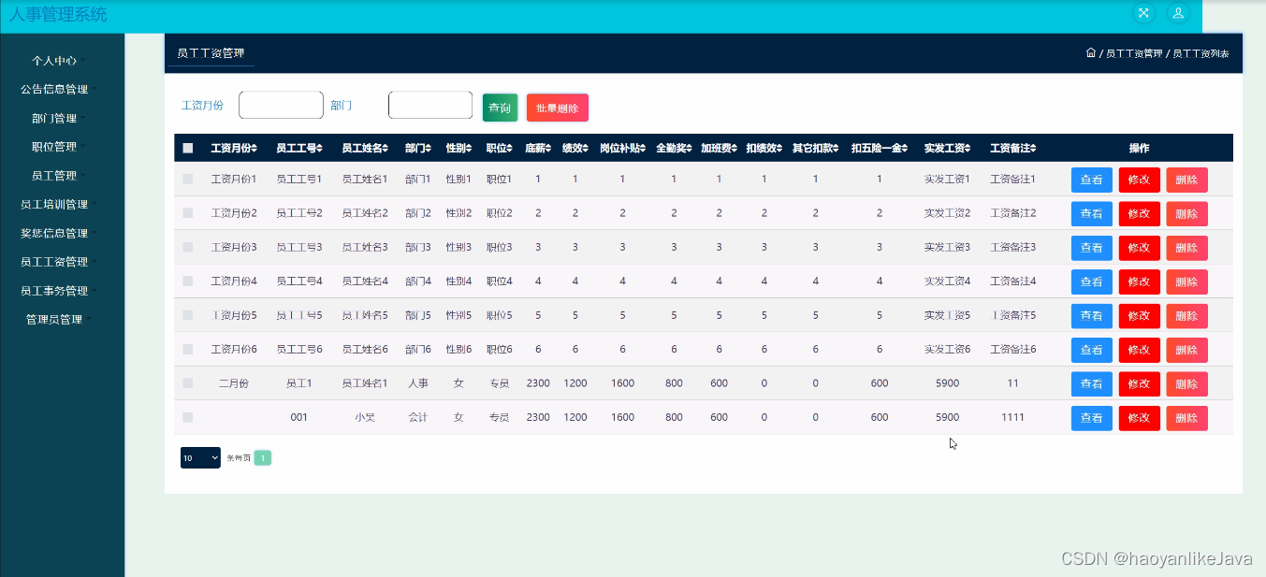Click the red 批量删除 button
This screenshot has width=1266, height=577.
(558, 108)
